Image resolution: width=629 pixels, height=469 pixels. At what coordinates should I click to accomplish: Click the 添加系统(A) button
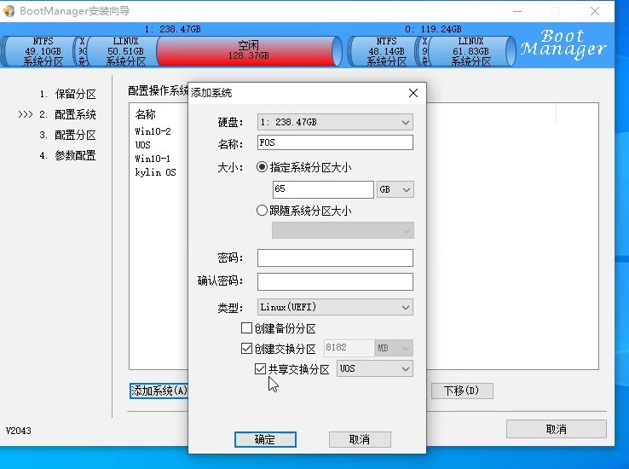159,391
